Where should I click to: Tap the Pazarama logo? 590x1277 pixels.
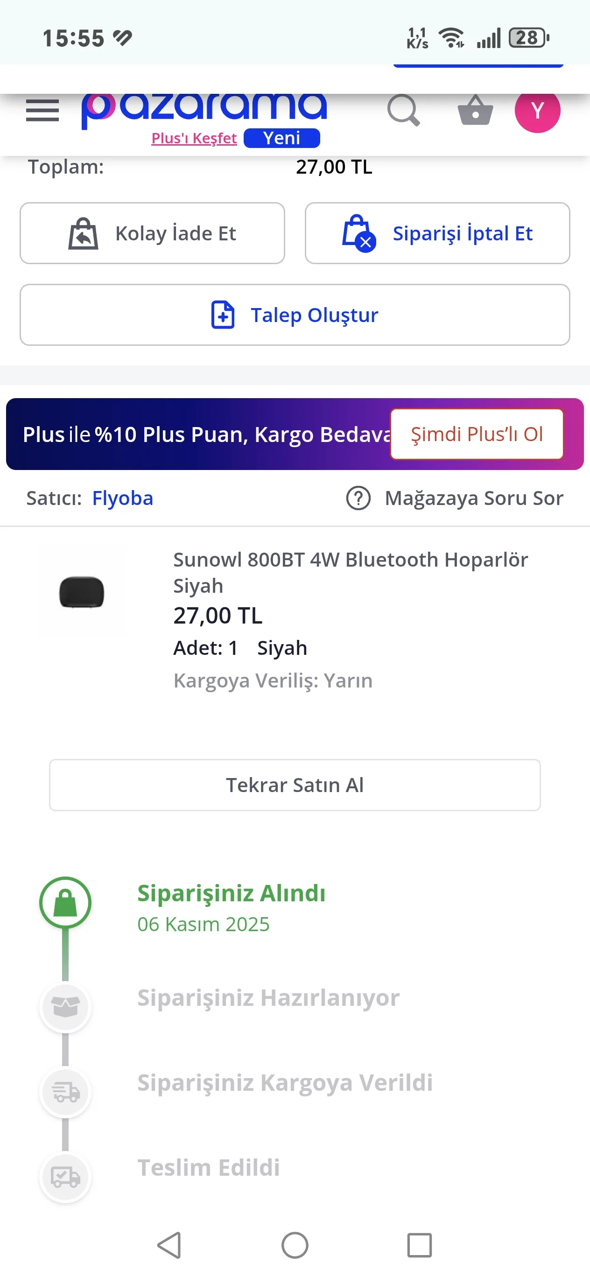(204, 109)
